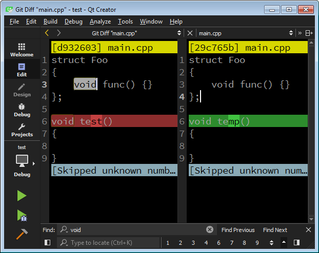Image resolution: width=319 pixels, height=253 pixels.
Task: Build project with the hammer icon
Action: (22, 234)
